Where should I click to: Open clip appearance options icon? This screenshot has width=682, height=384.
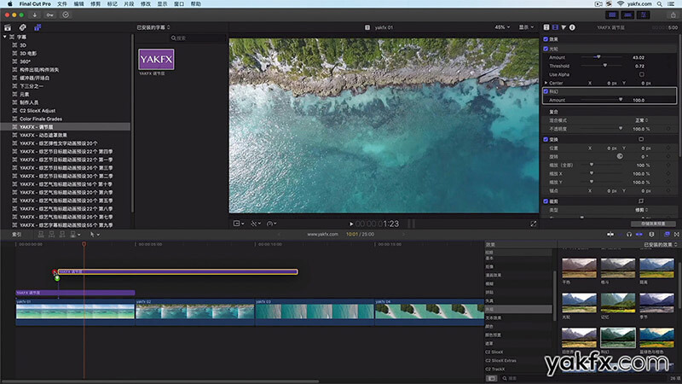(651, 234)
